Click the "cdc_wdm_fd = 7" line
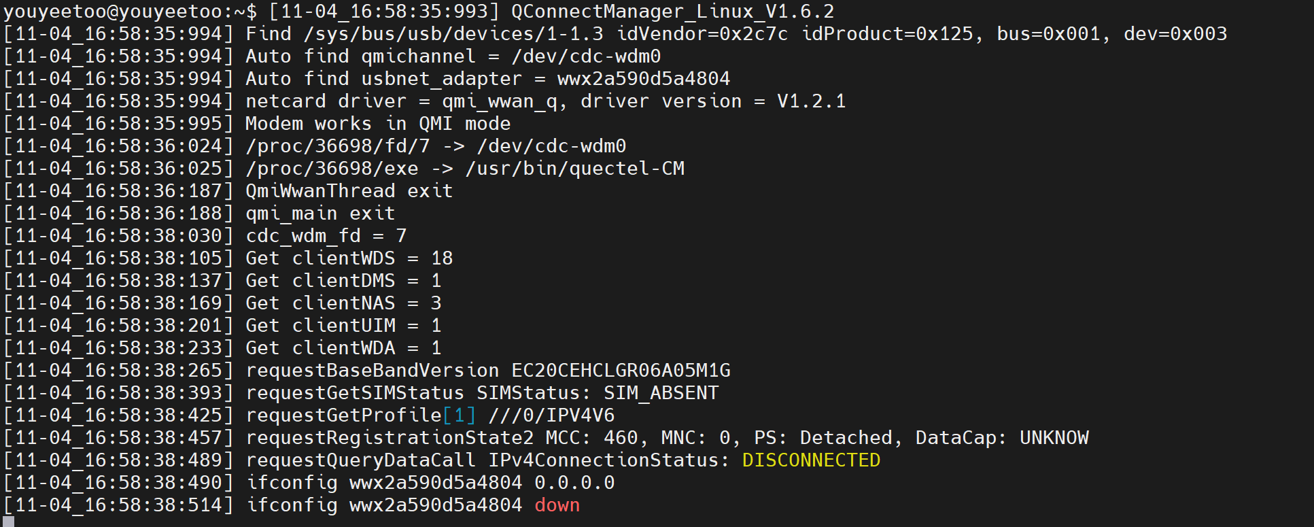Screen dimensions: 1314x527 point(326,236)
